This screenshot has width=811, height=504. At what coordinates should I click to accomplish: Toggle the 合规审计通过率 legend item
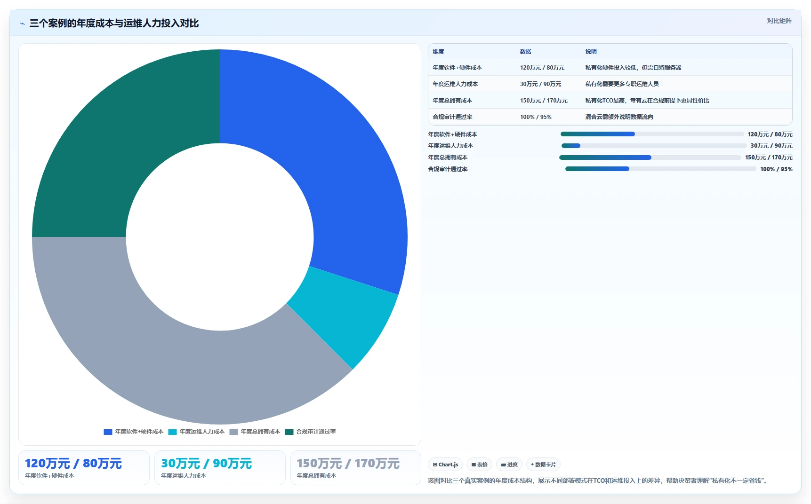pos(311,432)
